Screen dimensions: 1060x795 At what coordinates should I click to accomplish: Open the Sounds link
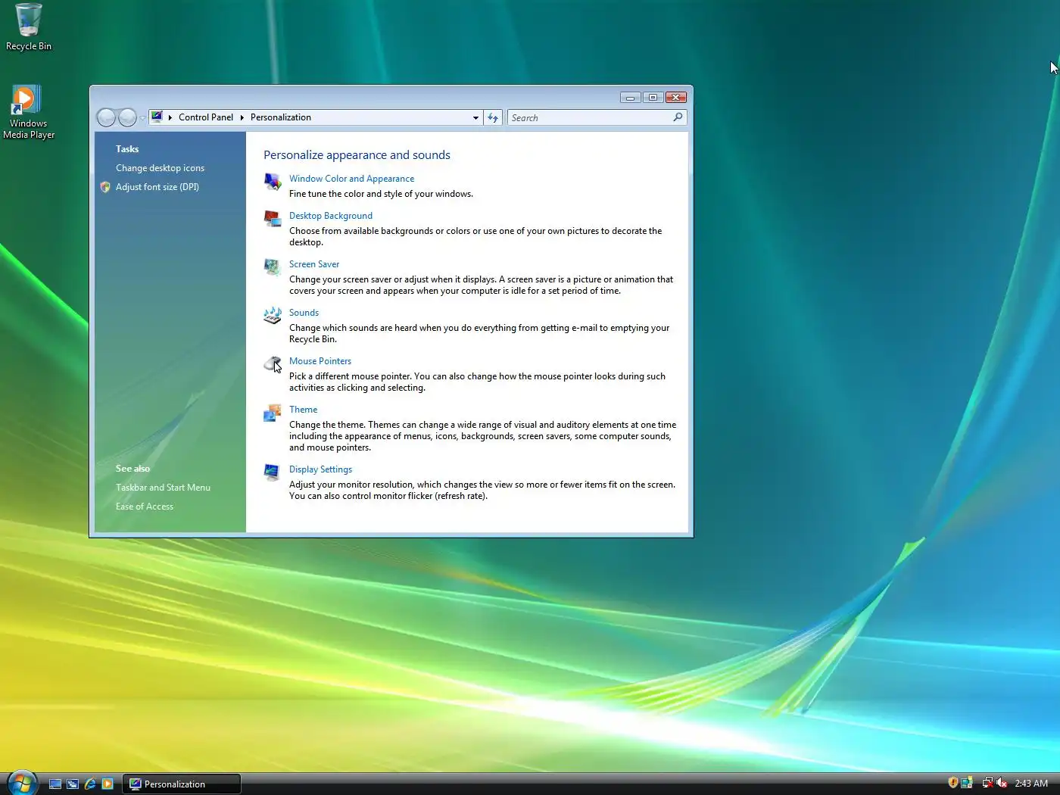click(304, 313)
